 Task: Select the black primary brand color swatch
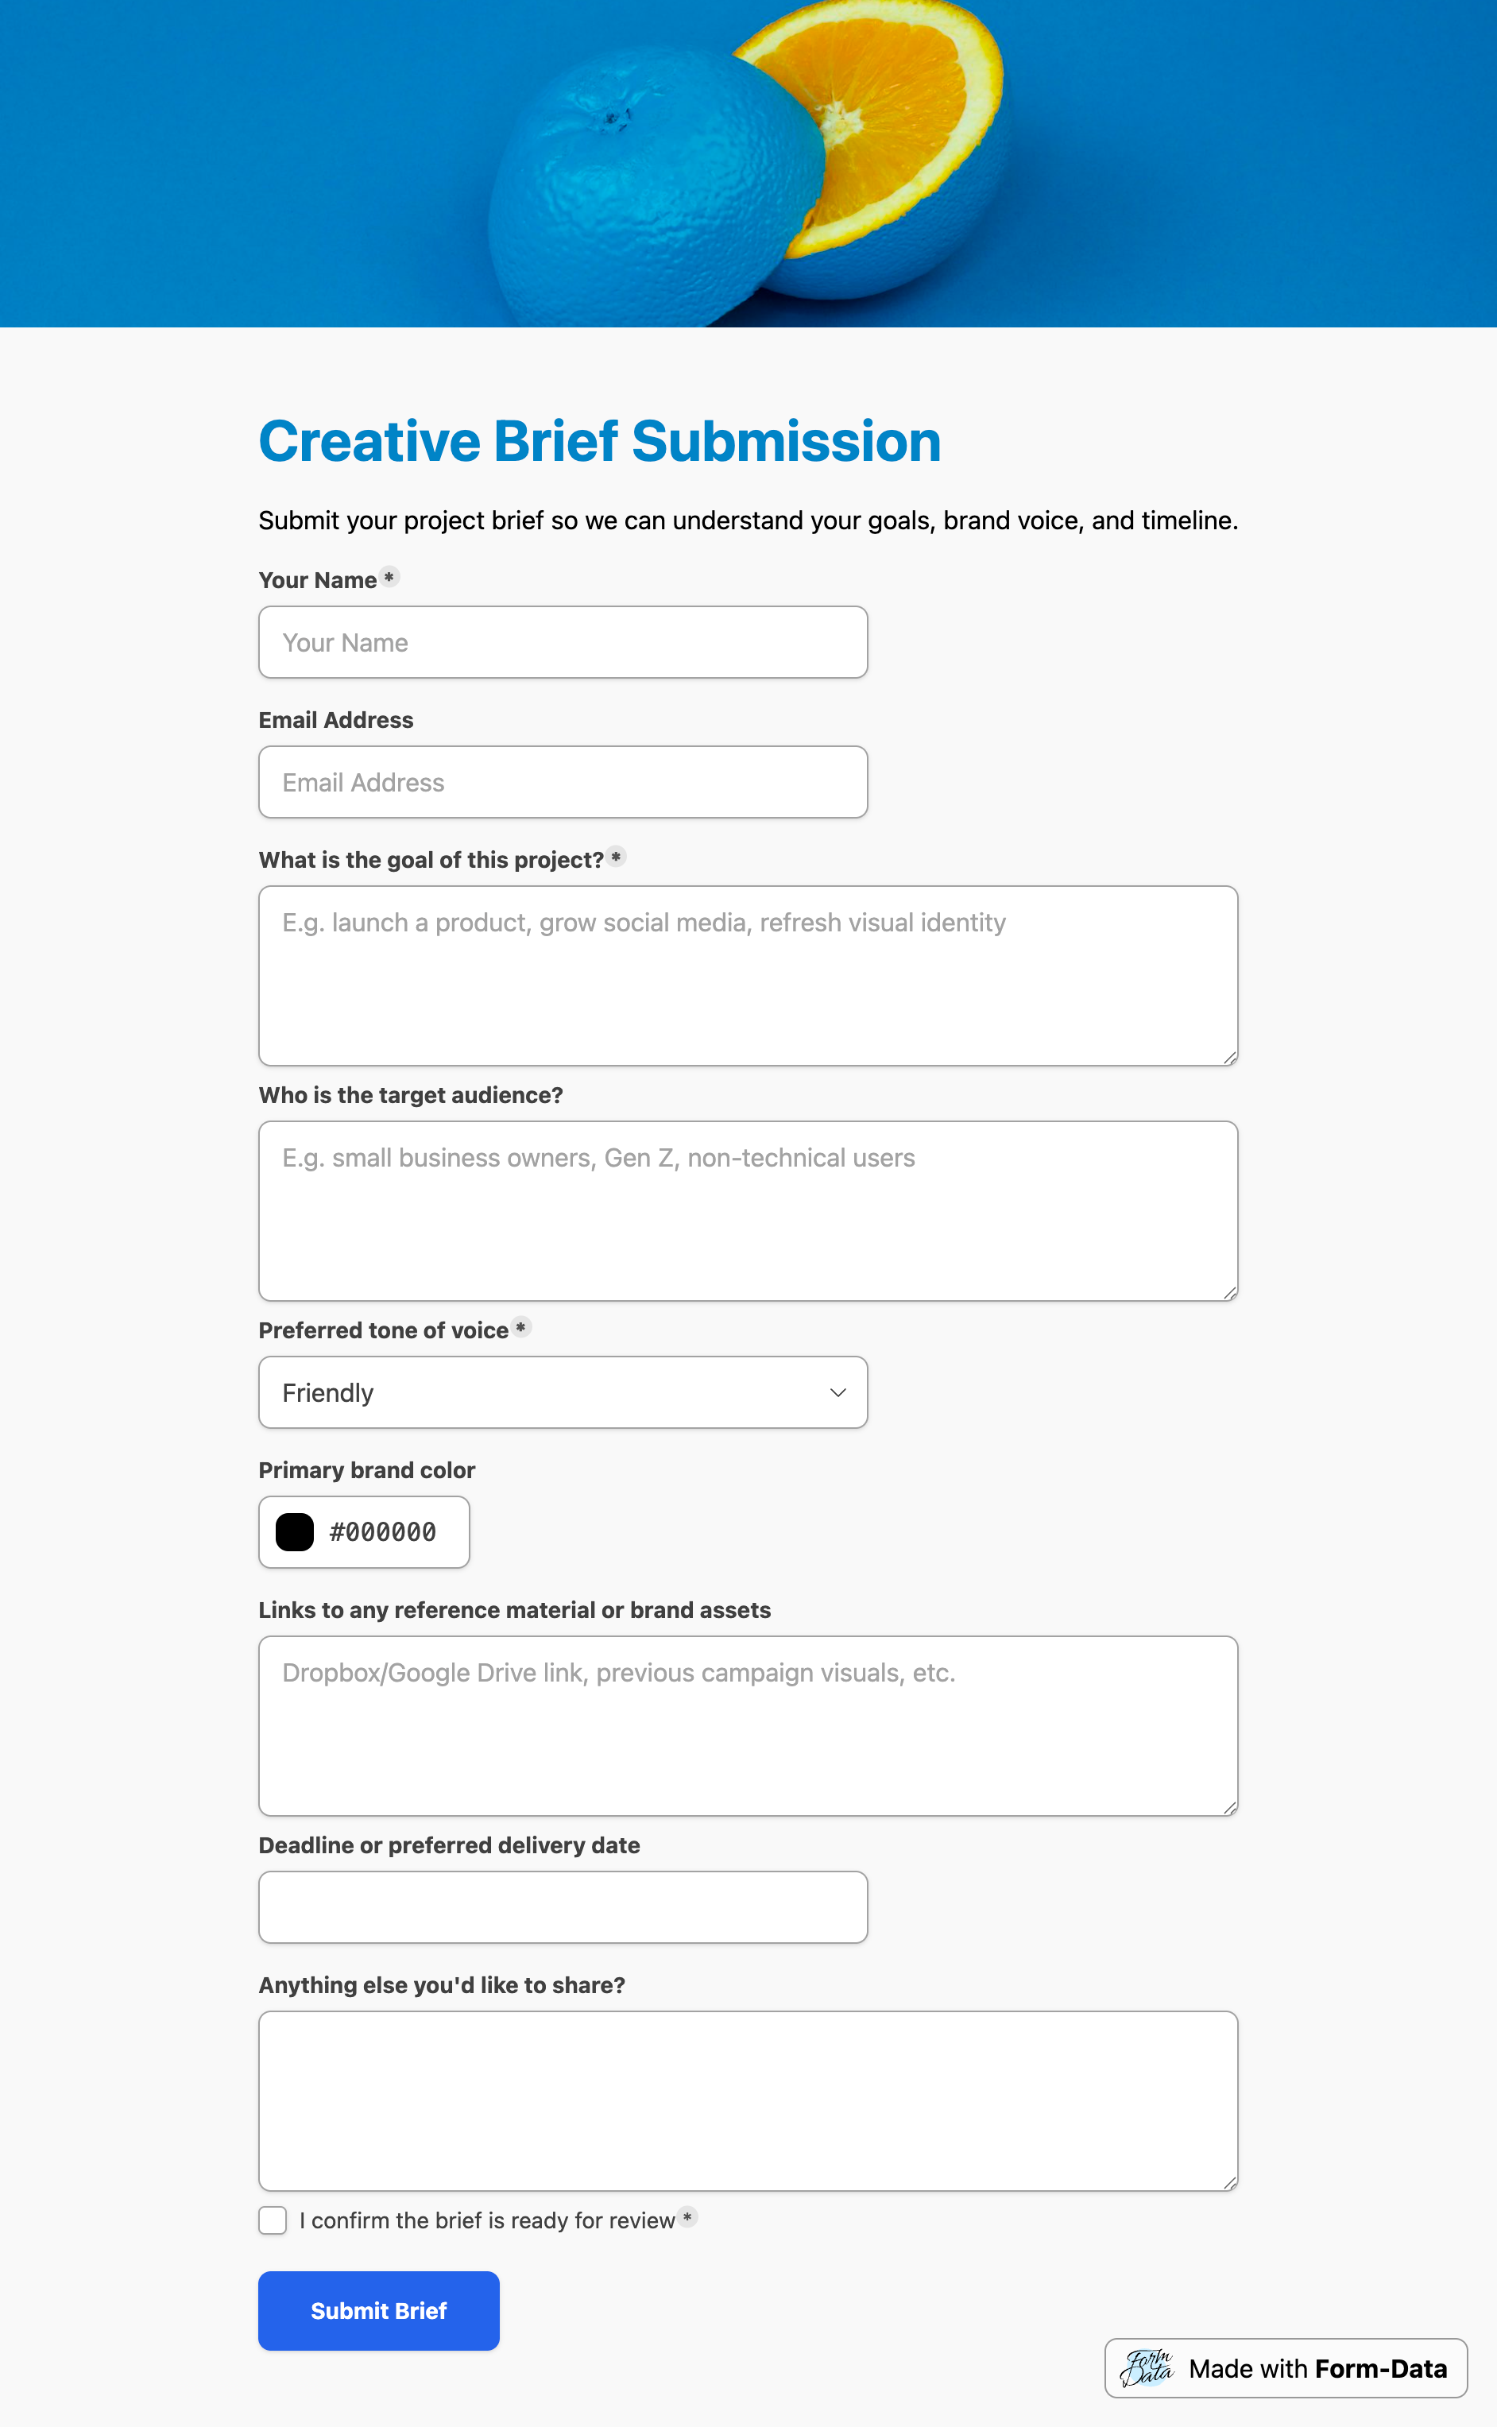(292, 1532)
